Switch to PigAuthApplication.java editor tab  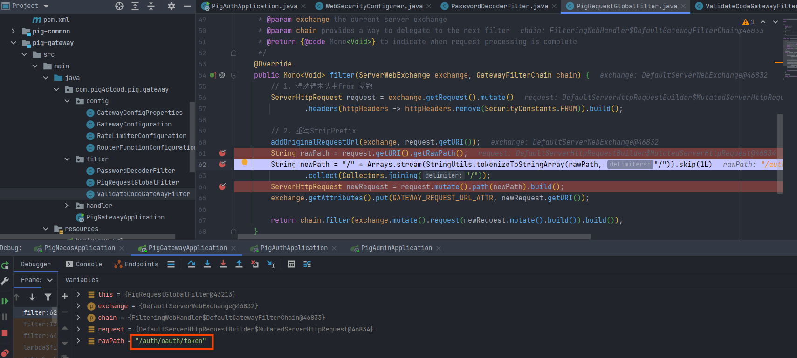coord(254,6)
